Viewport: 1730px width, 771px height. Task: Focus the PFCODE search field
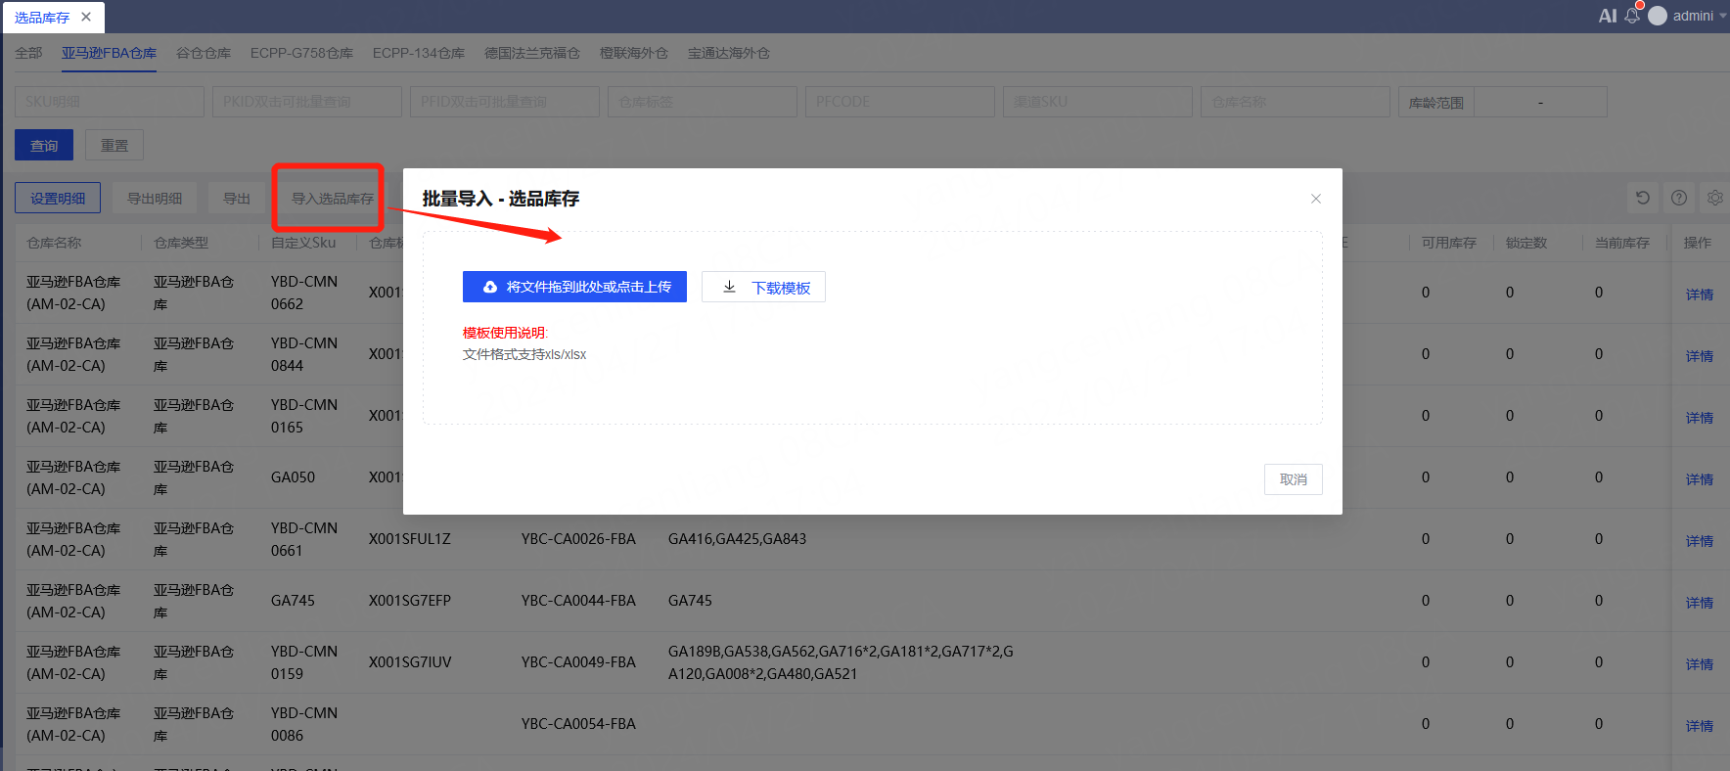tap(899, 102)
